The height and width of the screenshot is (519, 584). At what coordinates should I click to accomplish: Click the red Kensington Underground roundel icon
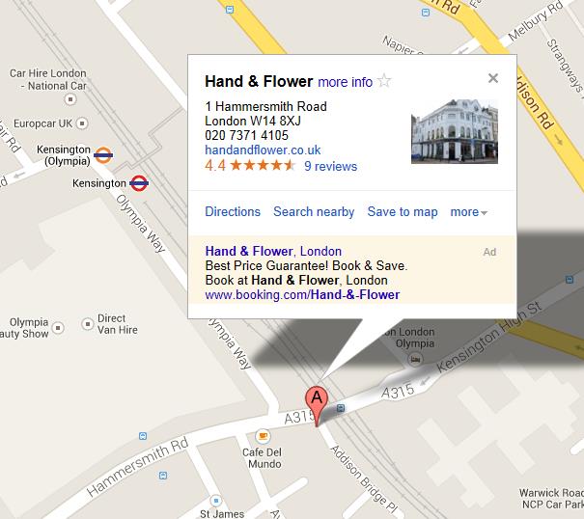click(x=139, y=183)
